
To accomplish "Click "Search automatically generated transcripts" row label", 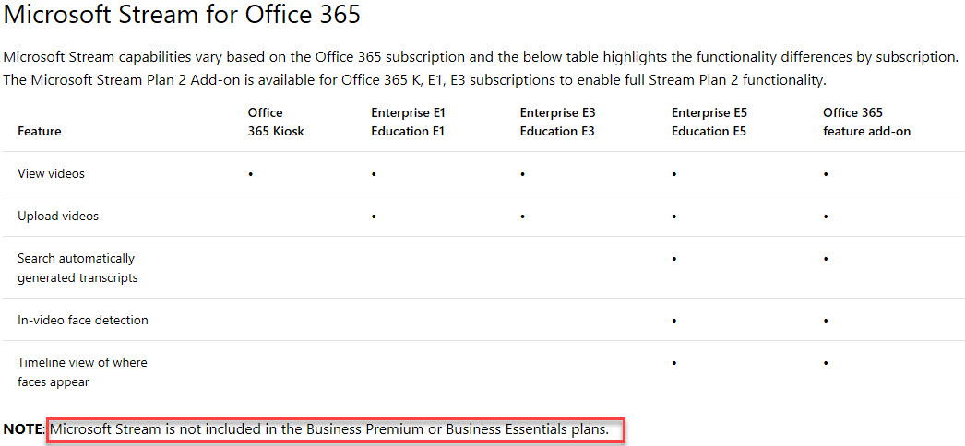I will point(76,268).
